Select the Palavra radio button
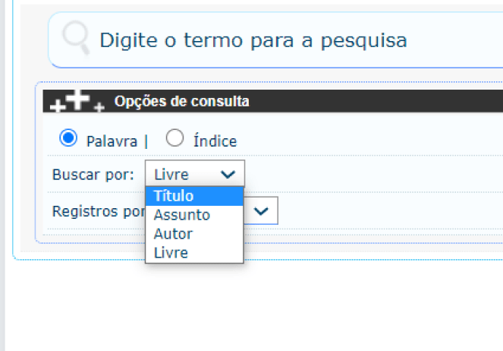503x351 pixels. coord(68,138)
